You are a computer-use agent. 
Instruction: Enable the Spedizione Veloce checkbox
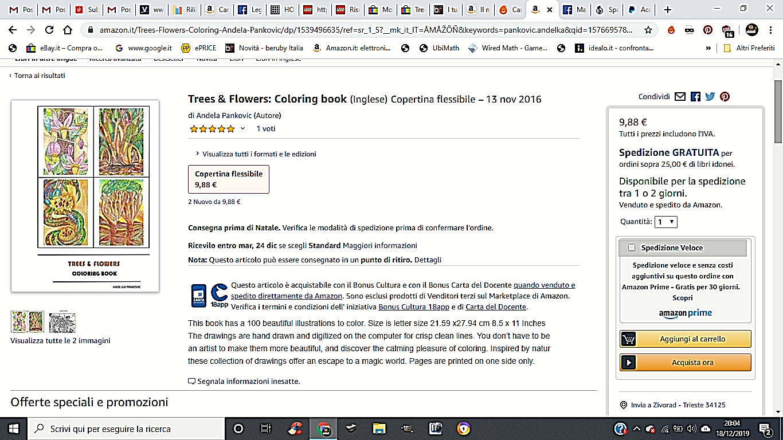[632, 248]
